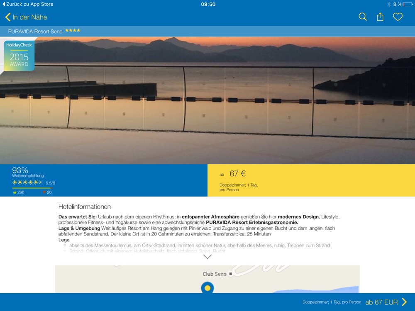The height and width of the screenshot is (311, 415).
Task: Tap the hotel location pin on map
Action: (x=207, y=287)
